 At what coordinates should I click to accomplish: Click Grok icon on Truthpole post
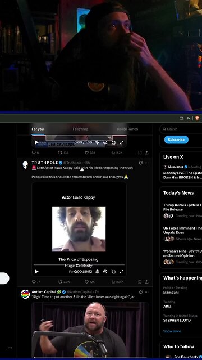tap(141, 163)
